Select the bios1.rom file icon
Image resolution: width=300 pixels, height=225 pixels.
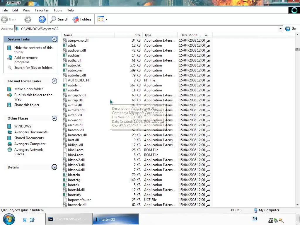[65, 150]
